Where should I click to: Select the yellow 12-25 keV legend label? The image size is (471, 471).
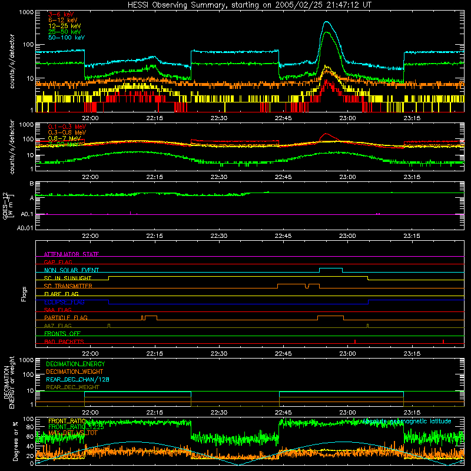[x=64, y=26]
